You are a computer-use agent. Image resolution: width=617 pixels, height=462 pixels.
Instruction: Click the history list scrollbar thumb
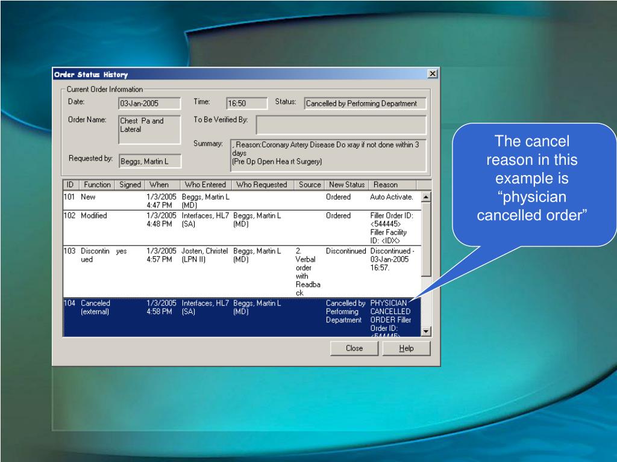[426, 239]
